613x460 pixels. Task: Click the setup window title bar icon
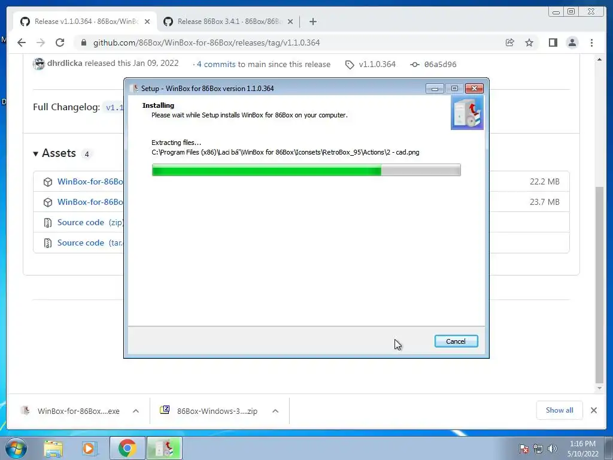135,88
